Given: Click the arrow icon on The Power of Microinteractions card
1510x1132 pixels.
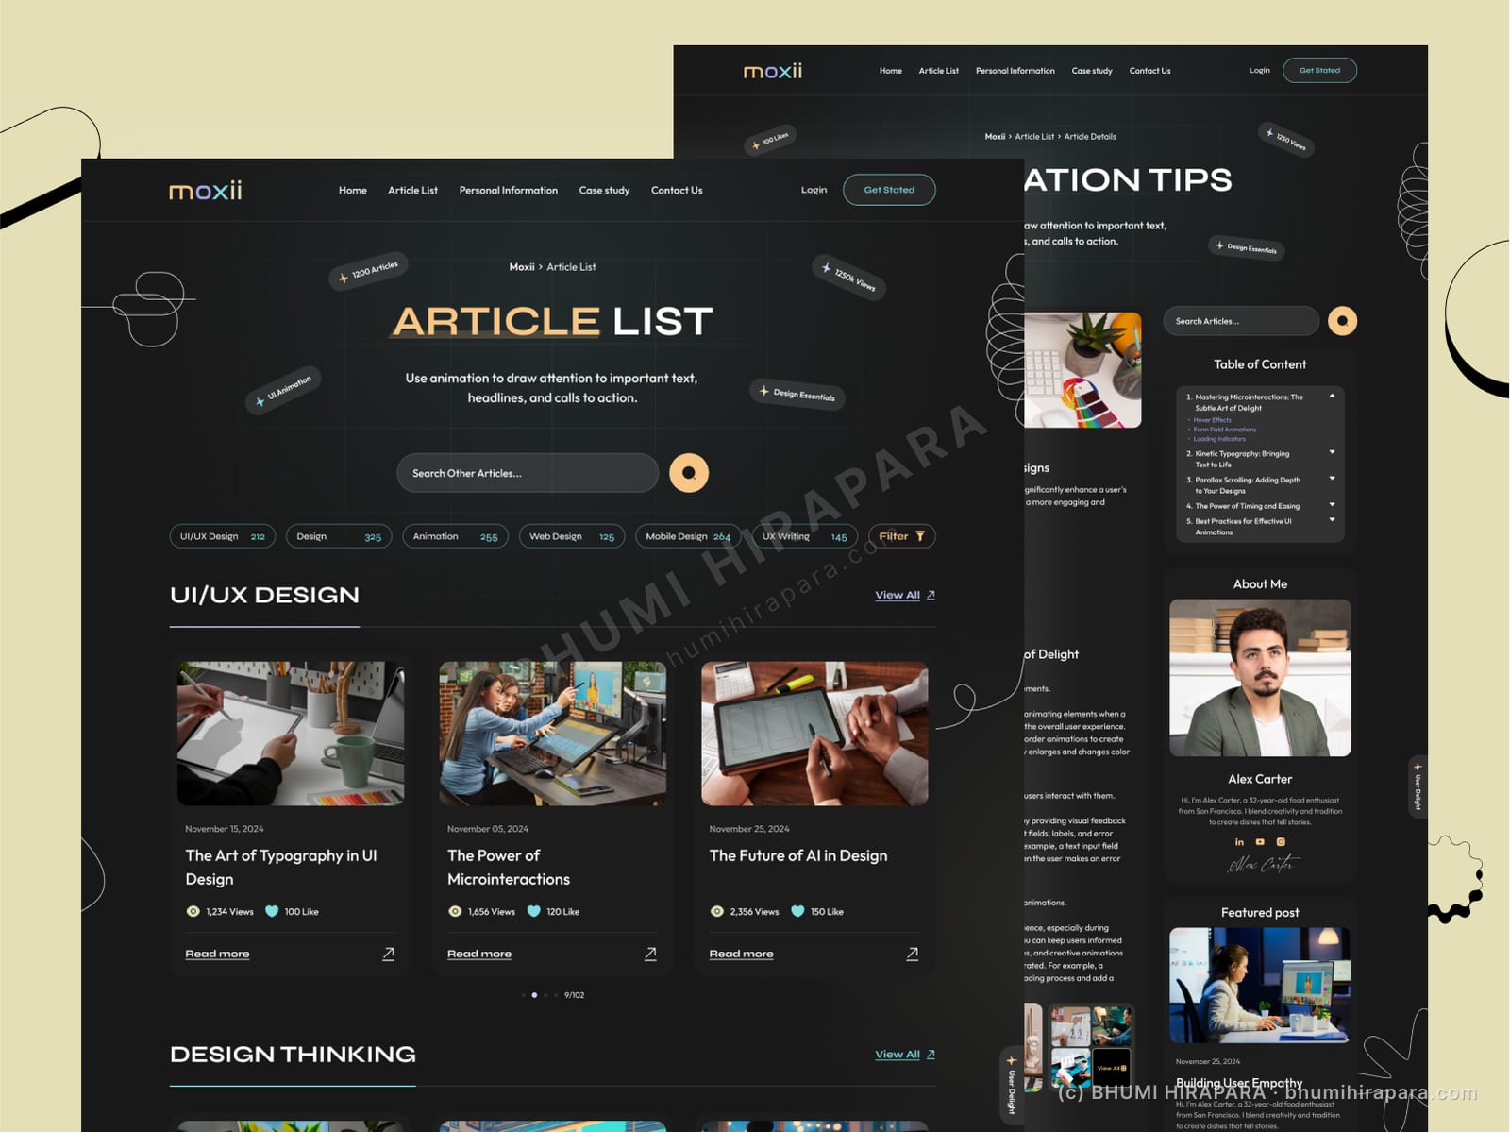Looking at the screenshot, I should click(x=650, y=954).
